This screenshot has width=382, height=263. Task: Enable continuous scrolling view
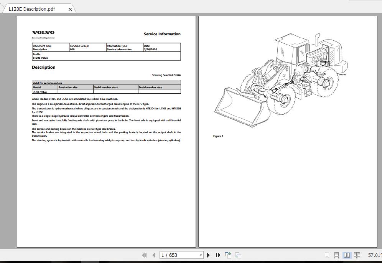[337, 255]
